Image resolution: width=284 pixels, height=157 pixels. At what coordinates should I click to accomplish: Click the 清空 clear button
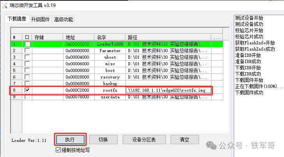184,140
